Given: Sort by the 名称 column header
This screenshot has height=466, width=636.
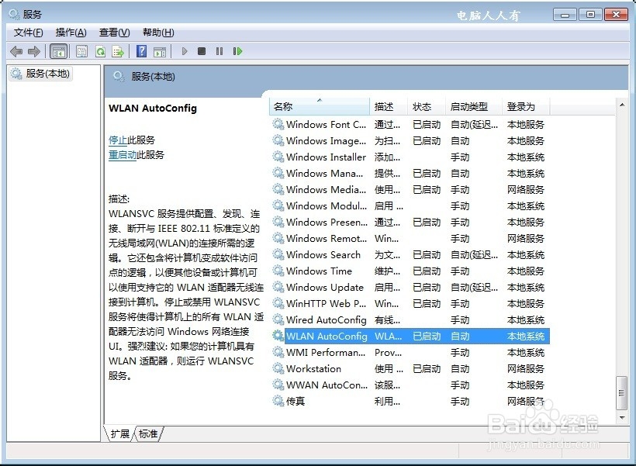Looking at the screenshot, I should point(320,107).
